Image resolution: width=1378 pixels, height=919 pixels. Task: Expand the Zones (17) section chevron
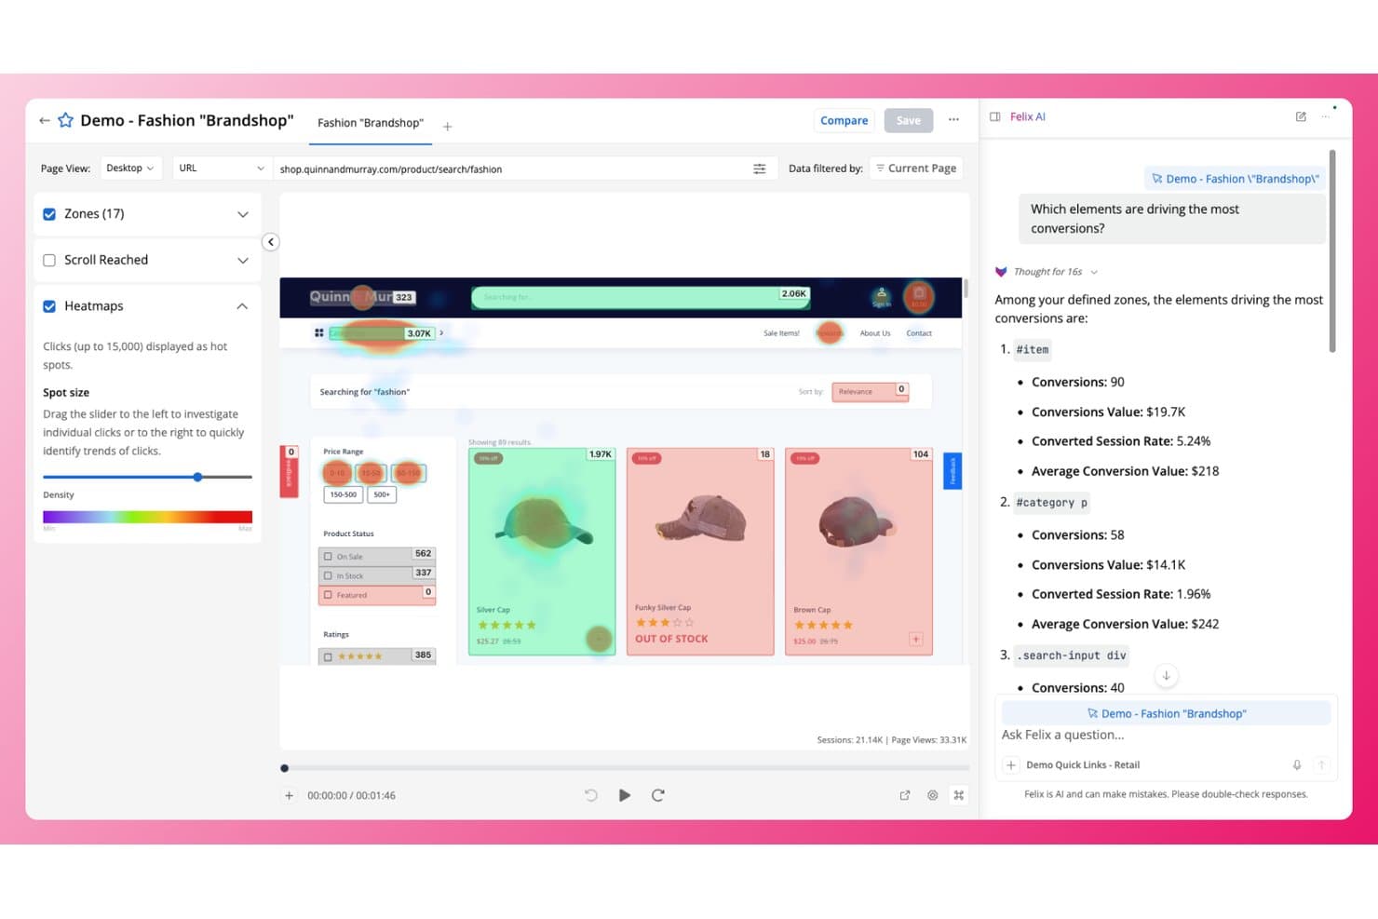tap(243, 214)
